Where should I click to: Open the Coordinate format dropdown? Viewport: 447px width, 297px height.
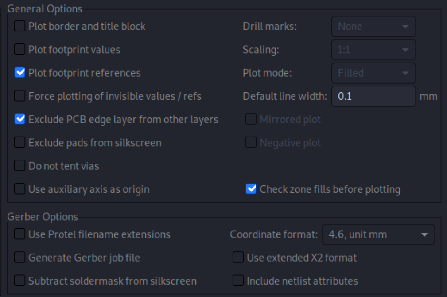tap(378, 234)
